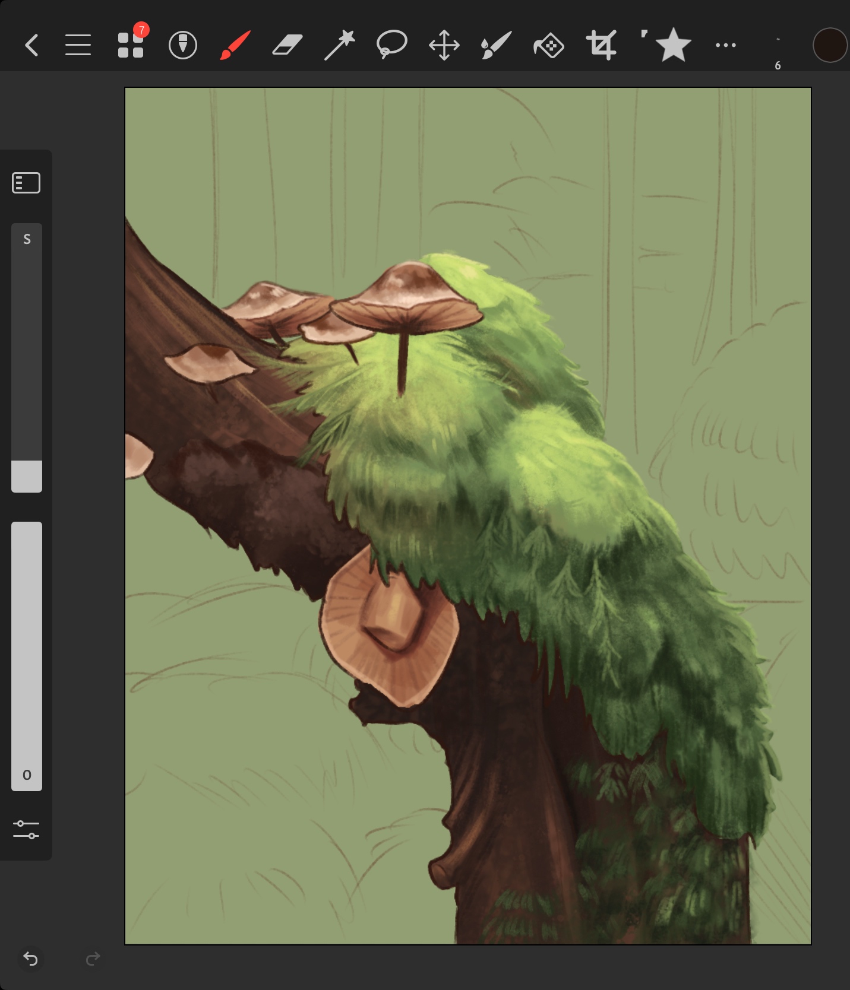Image resolution: width=850 pixels, height=990 pixels.
Task: Select the Move transform tool
Action: [444, 45]
